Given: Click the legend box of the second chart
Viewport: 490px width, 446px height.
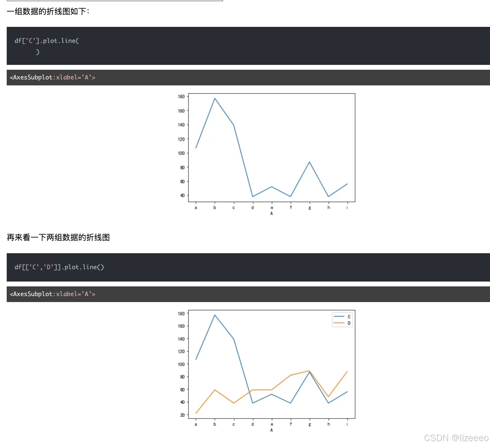Looking at the screenshot, I should point(342,319).
